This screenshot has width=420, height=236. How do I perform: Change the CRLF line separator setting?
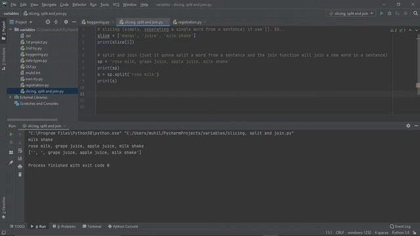[340, 233]
